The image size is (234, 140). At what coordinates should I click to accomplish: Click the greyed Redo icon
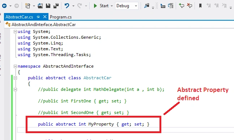[x=80, y=6]
